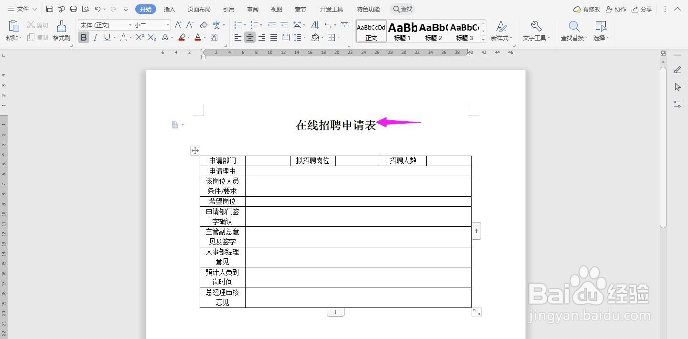The image size is (688, 339).
Task: Click the 分享 (Share) button
Action: (642, 9)
